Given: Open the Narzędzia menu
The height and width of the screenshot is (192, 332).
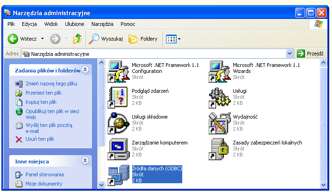Looking at the screenshot, I should click(x=102, y=24).
